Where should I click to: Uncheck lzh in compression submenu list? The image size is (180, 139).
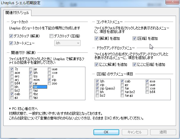click(97, 81)
